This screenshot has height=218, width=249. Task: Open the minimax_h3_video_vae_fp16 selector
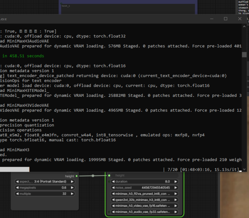coord(144,206)
